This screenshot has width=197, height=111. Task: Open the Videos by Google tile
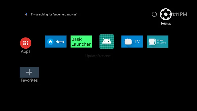point(158,42)
